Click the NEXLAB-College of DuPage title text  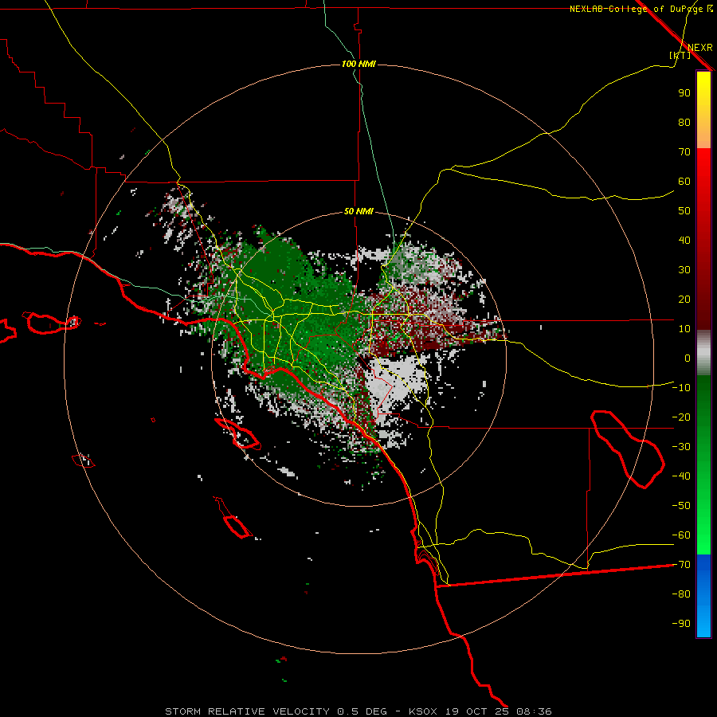[636, 9]
